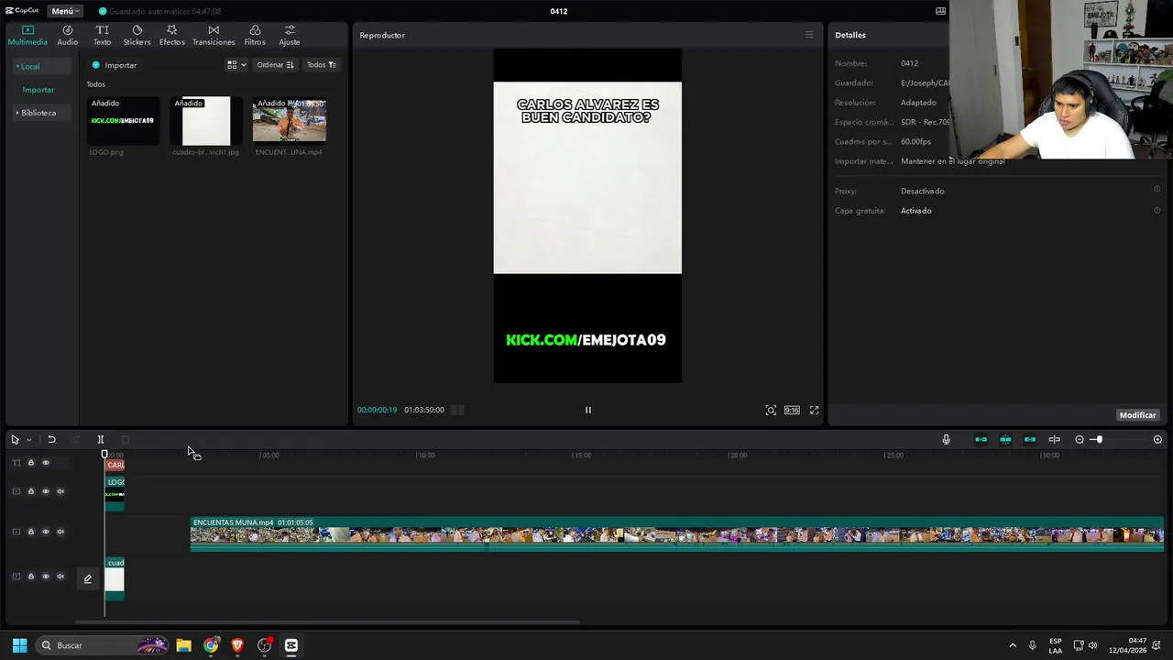Open the Reproductor panel hamburger menu
Viewport: 1173px width, 660px height.
point(809,35)
